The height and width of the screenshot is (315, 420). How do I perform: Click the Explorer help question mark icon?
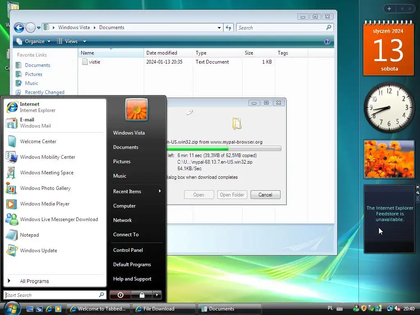pyautogui.click(x=327, y=41)
